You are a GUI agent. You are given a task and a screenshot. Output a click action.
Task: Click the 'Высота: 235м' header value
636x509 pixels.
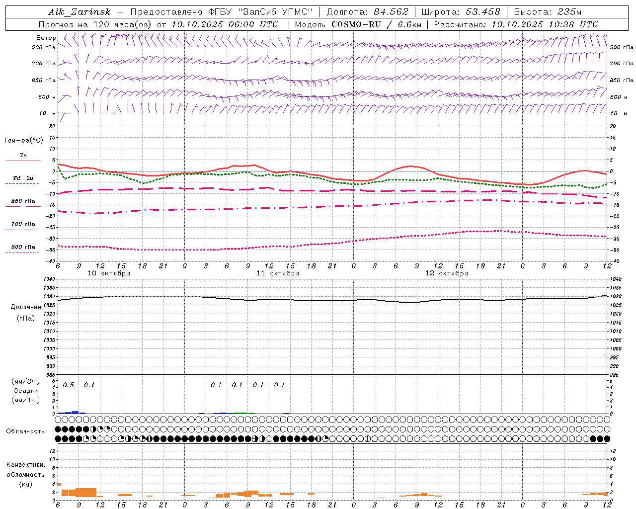tap(548, 12)
